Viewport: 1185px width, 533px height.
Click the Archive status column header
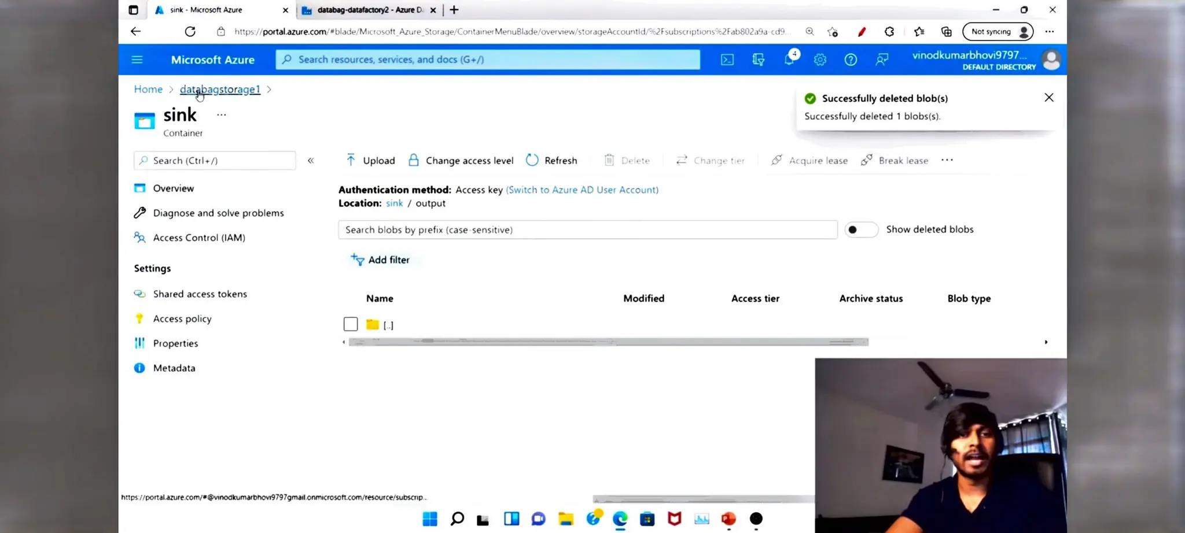[x=871, y=298]
